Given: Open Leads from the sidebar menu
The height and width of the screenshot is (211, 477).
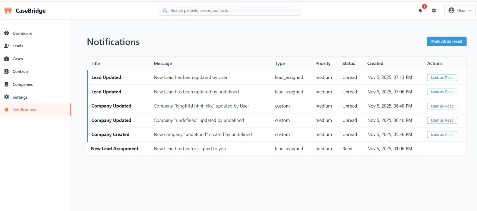Looking at the screenshot, I should tap(18, 46).
